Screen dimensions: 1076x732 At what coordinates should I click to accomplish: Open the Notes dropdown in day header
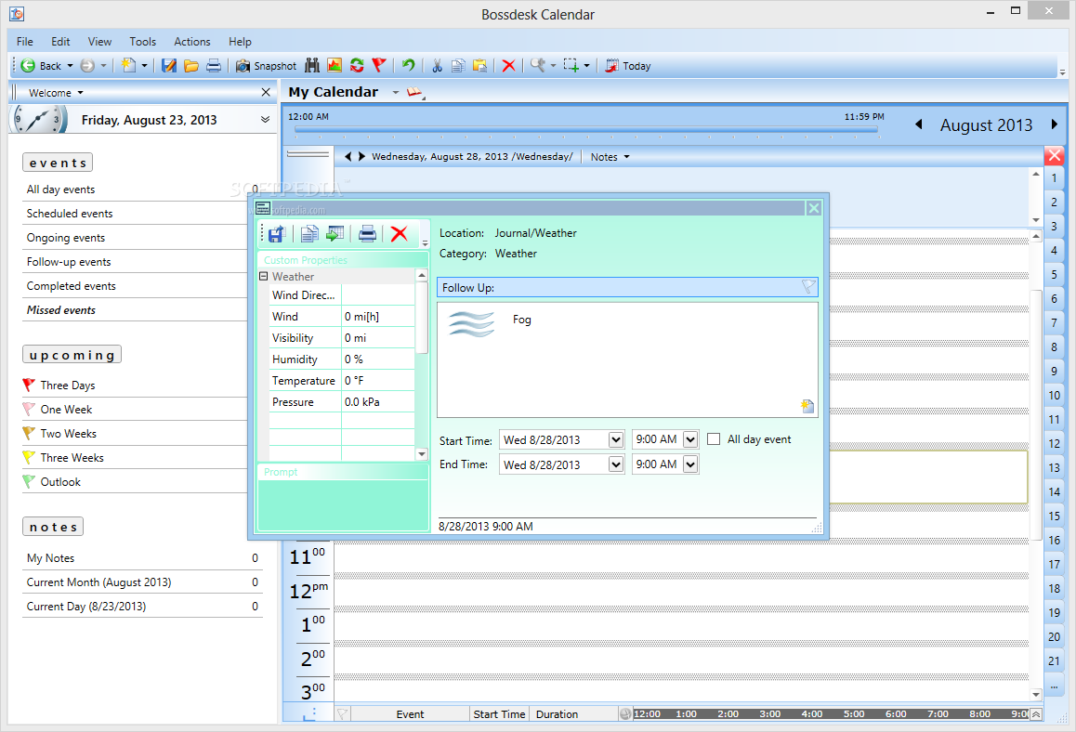pos(610,157)
